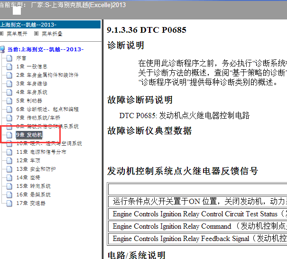Viewport: 287px width, 259px height.
Task: Open chapter 14章 座椅
Action: coord(28,177)
